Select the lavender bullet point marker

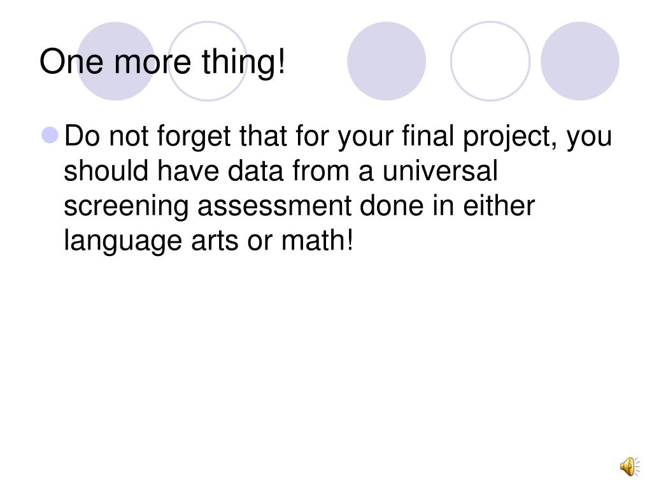pos(50,135)
